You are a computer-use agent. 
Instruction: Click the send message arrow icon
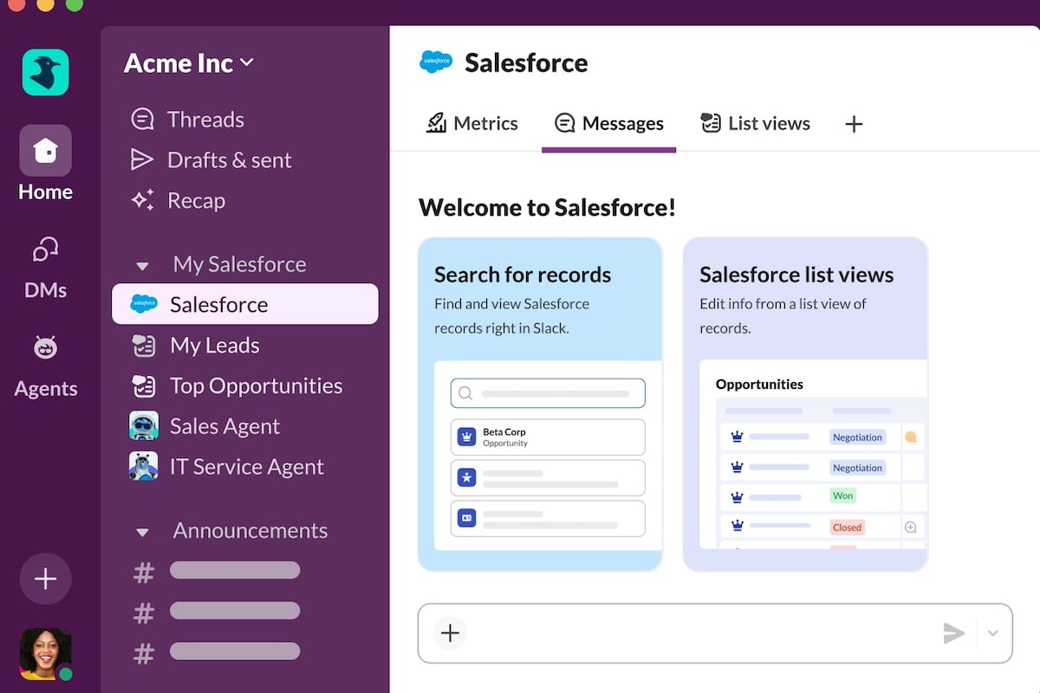953,633
